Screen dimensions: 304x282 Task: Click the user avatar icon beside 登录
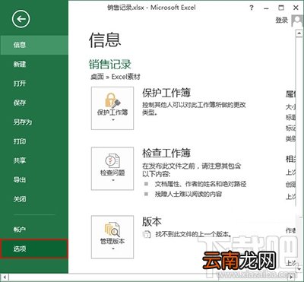(x=297, y=21)
